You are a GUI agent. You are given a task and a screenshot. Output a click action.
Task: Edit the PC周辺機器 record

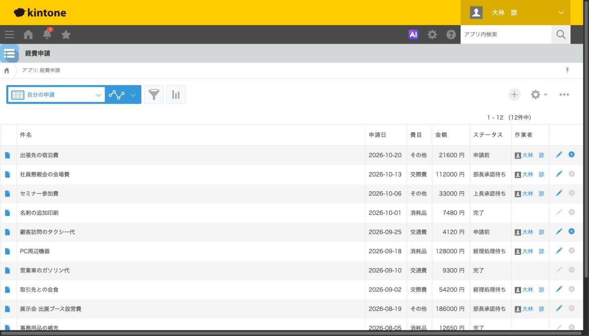[559, 251]
